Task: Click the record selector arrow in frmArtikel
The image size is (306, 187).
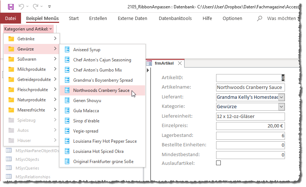Action: [148, 70]
